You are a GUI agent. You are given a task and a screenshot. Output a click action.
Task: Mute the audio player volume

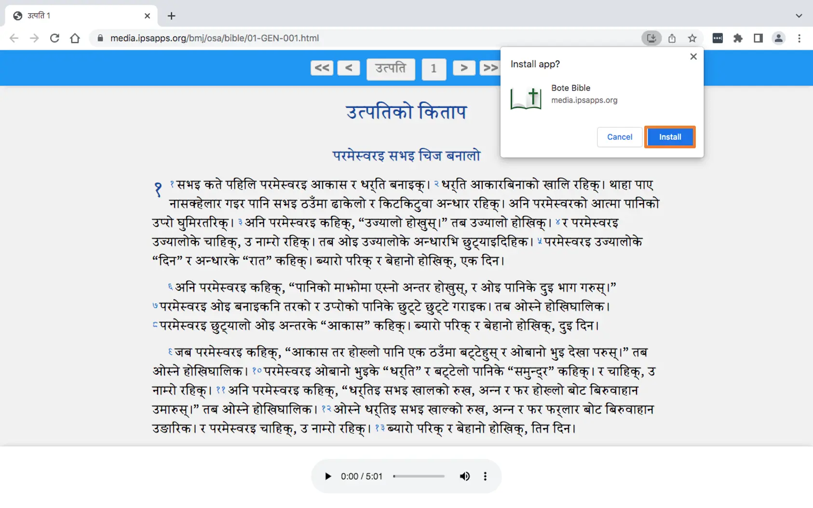[464, 476]
